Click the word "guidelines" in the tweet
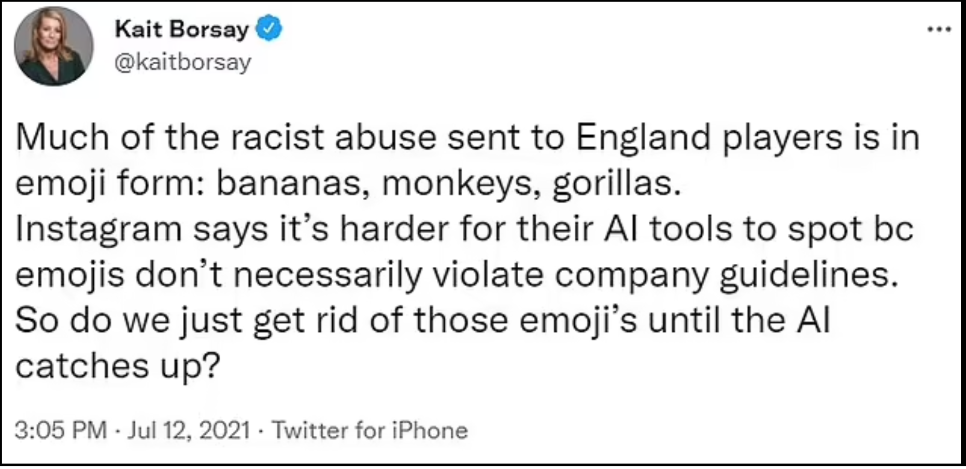The width and height of the screenshot is (966, 469). (x=807, y=275)
